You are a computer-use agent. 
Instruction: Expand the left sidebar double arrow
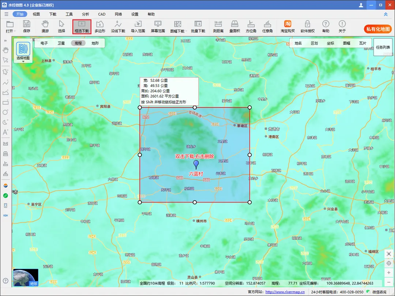[5, 41]
